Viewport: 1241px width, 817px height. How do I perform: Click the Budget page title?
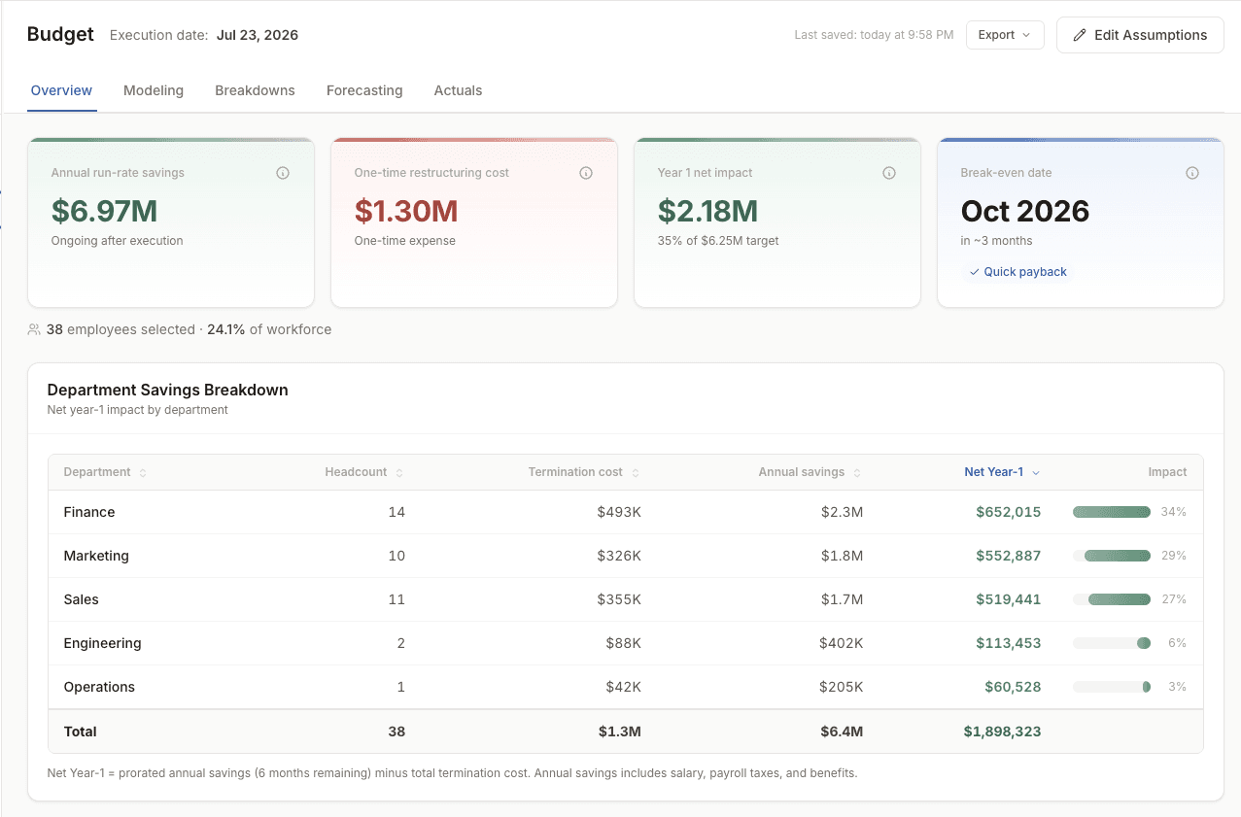60,34
